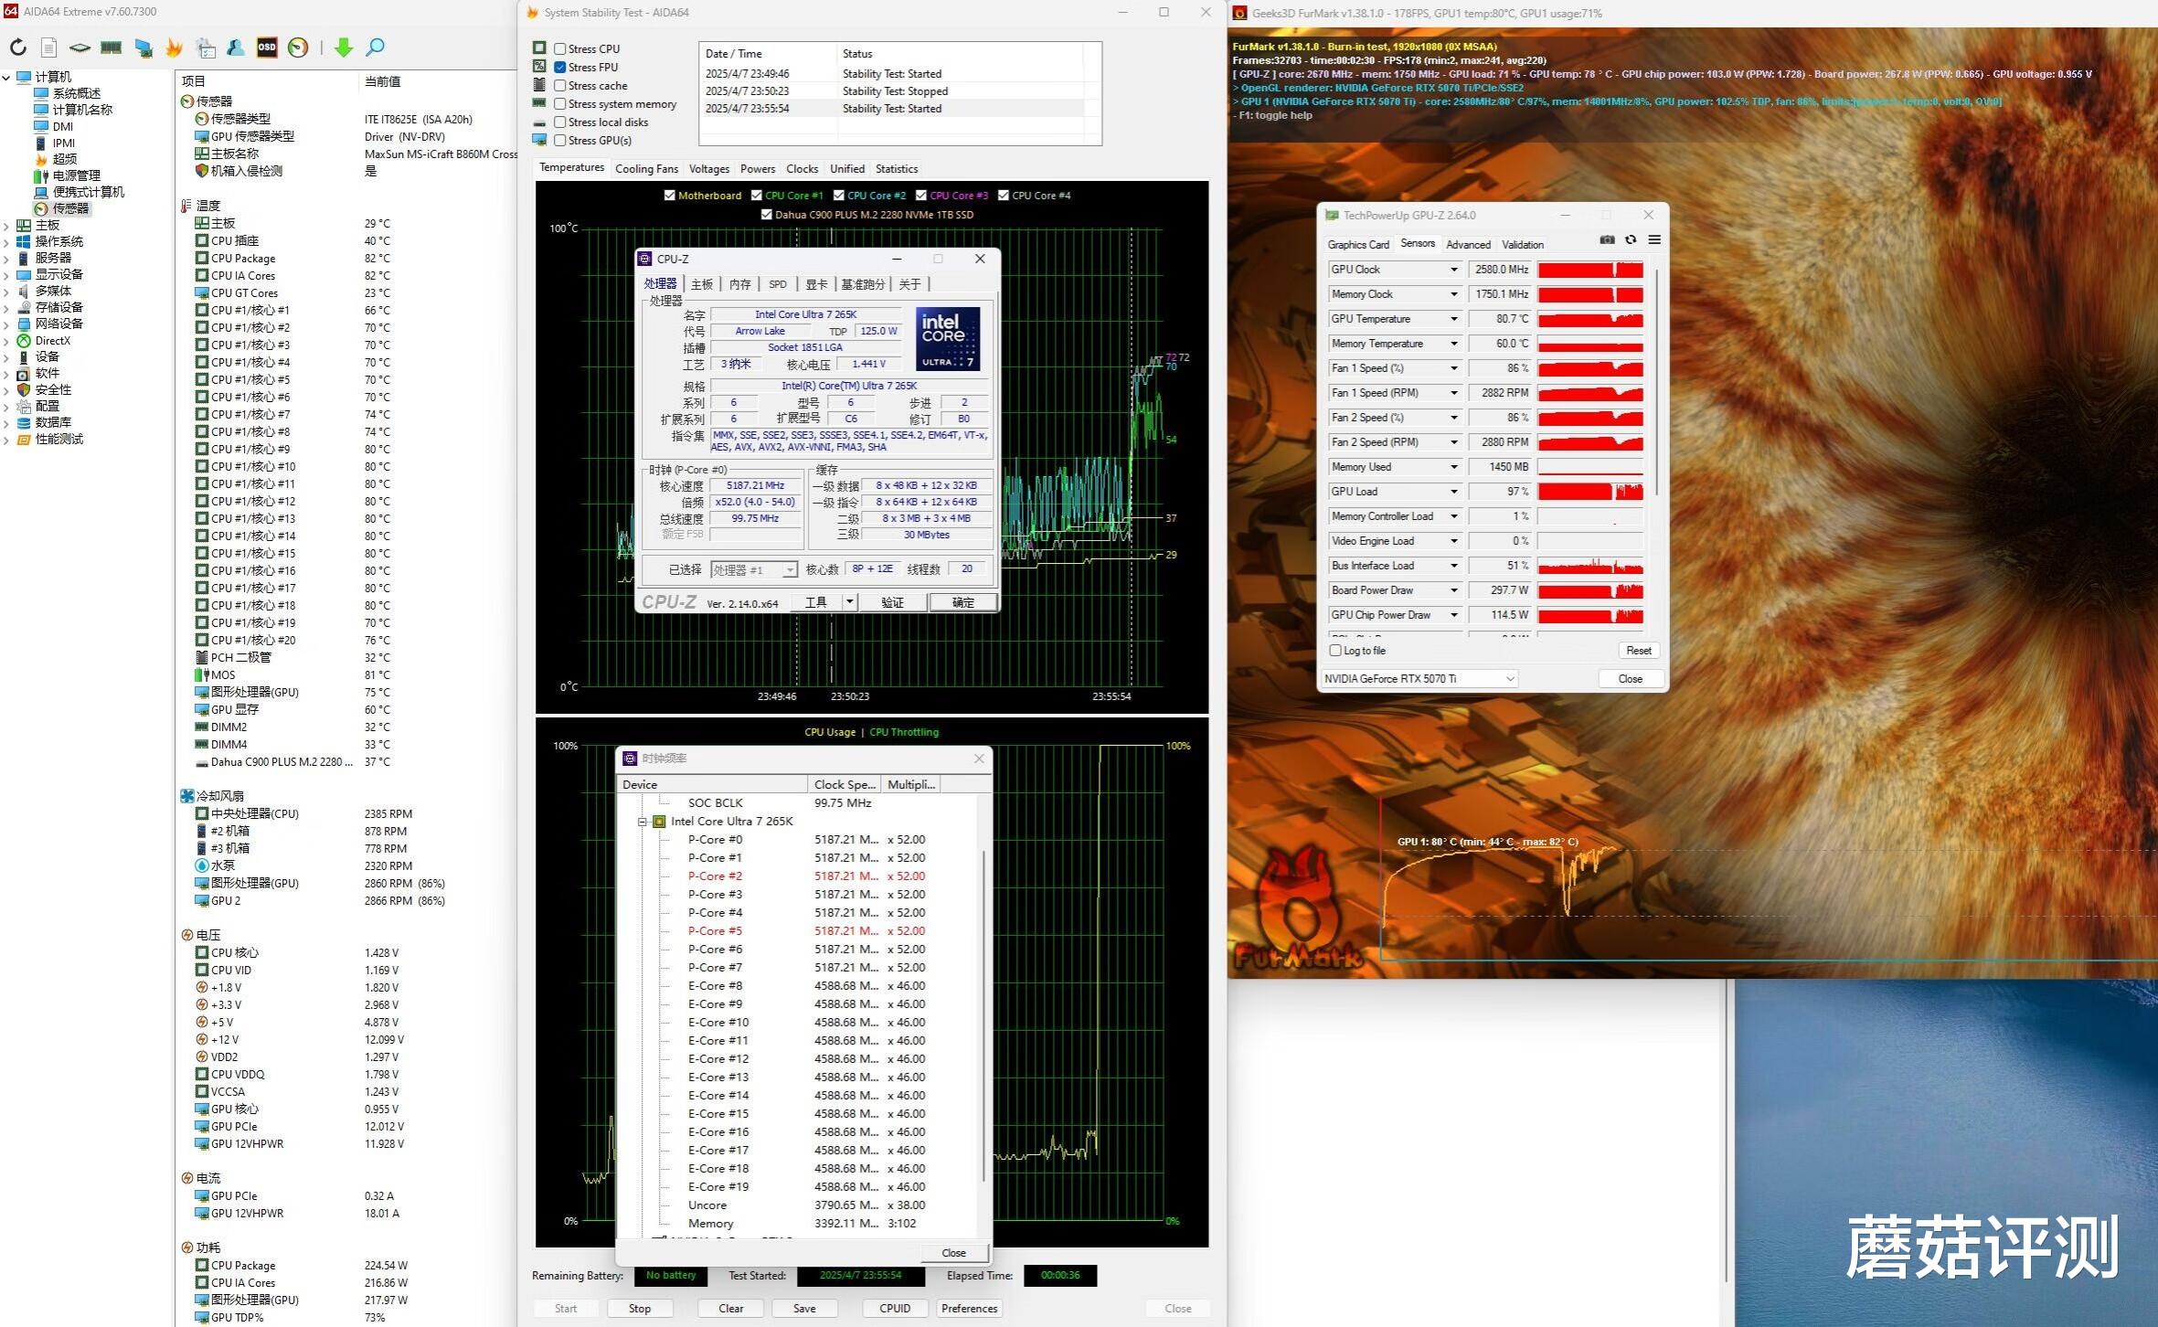The height and width of the screenshot is (1327, 2158).
Task: Open the OSD panel toolbar icon
Action: (x=267, y=48)
